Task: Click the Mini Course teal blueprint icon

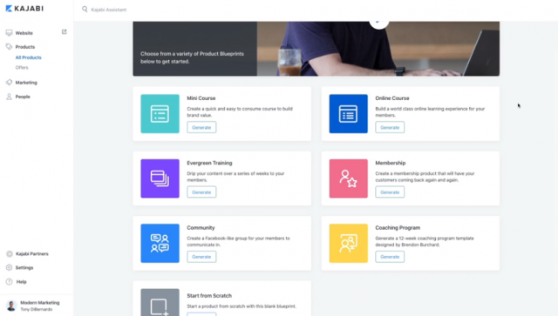Action: [160, 114]
